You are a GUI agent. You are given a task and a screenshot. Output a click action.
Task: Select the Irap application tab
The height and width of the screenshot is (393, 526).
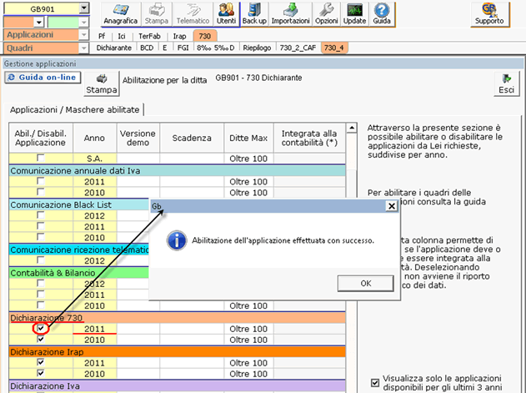[x=179, y=36]
